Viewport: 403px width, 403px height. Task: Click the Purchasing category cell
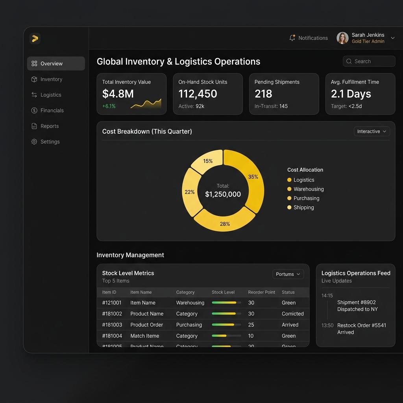(189, 325)
